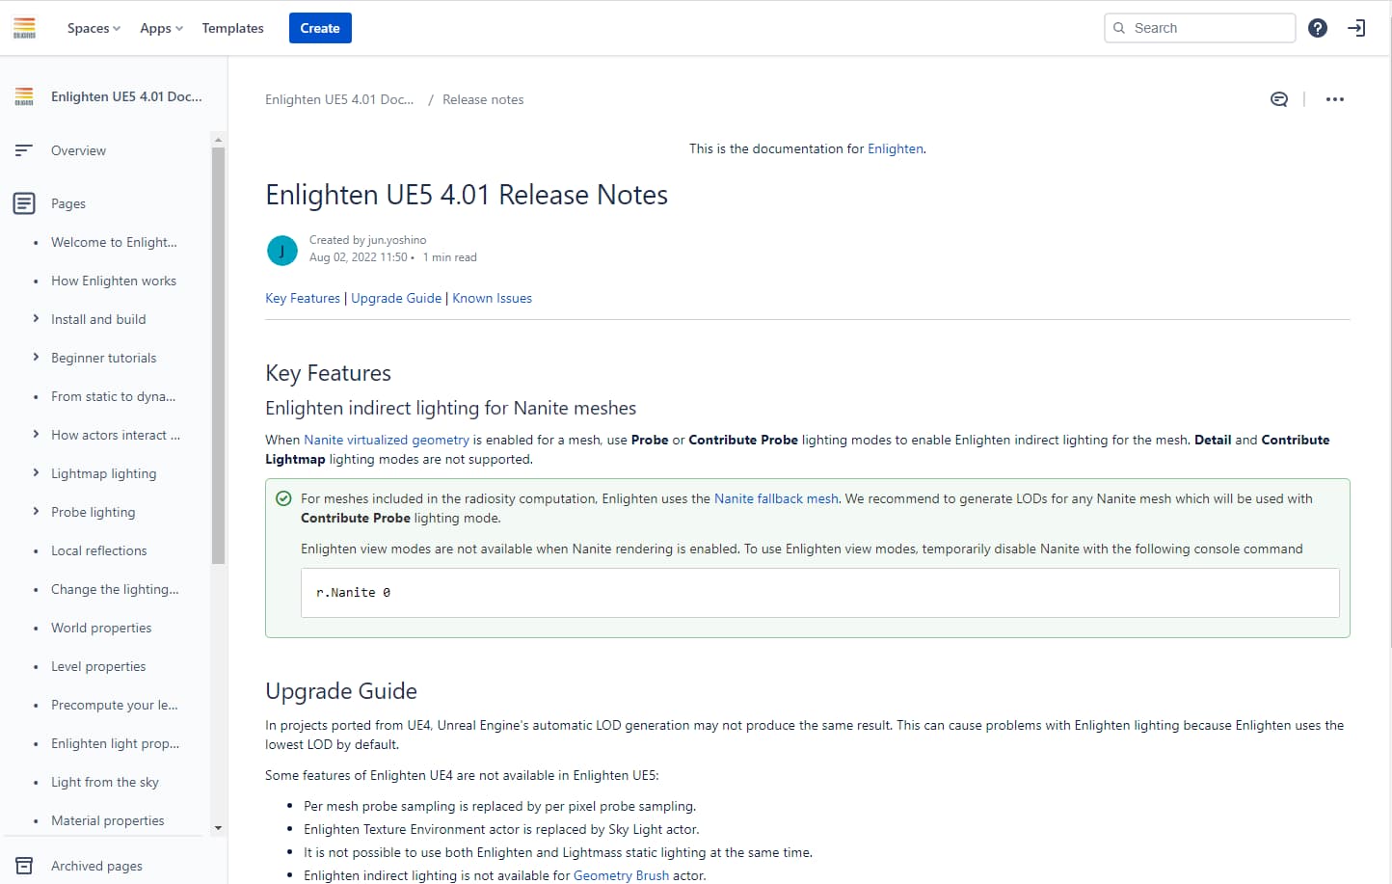Expand the Beginner tutorials section
Screen dimensions: 1392x884
36,358
